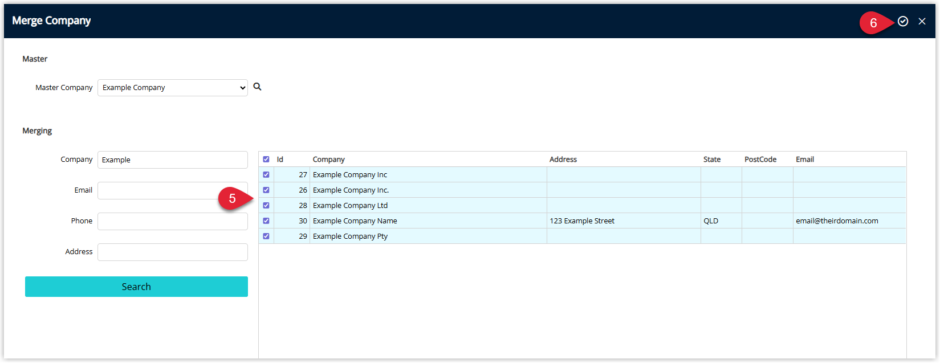This screenshot has width=940, height=363.
Task: Uncheck Example Company Ltd row 28
Action: point(266,206)
